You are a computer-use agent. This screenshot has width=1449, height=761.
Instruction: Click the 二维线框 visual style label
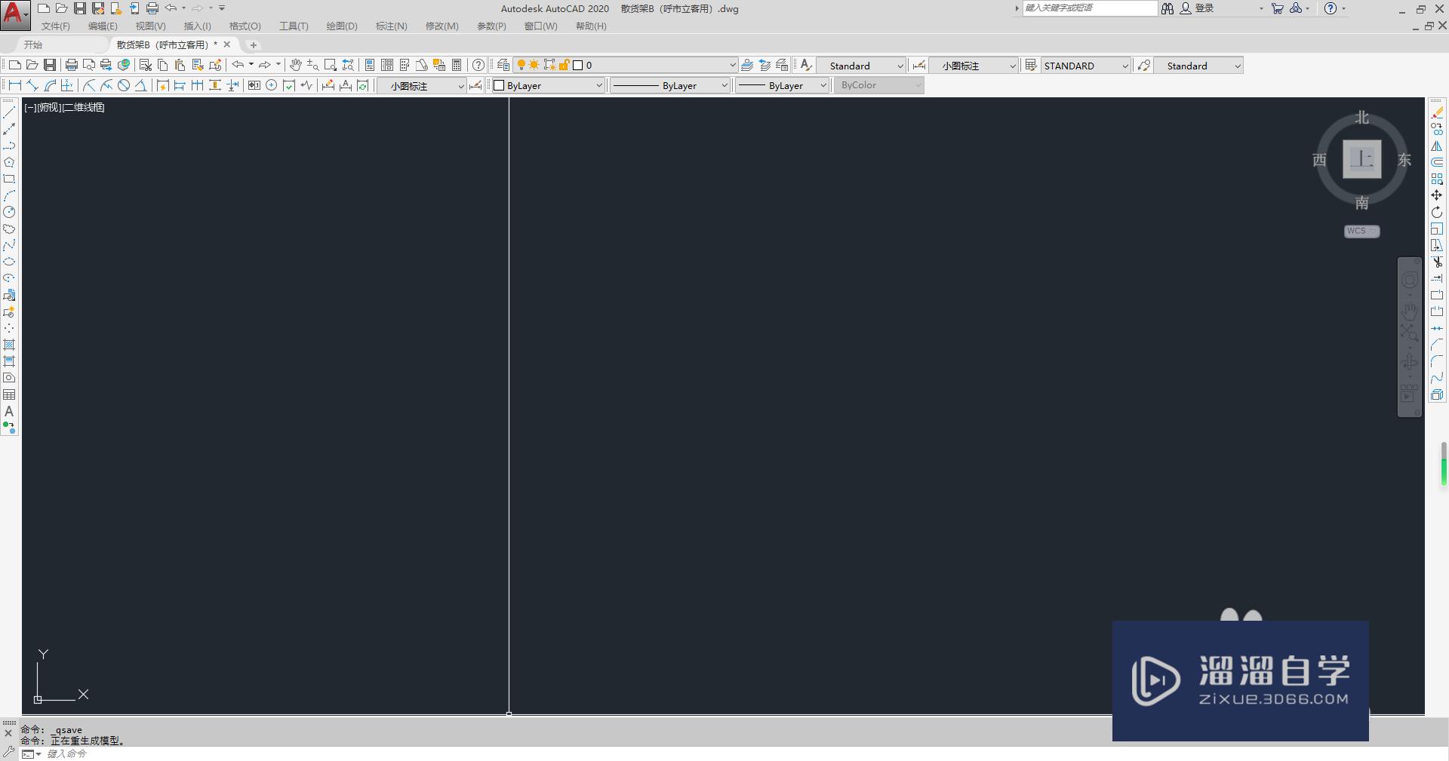84,107
